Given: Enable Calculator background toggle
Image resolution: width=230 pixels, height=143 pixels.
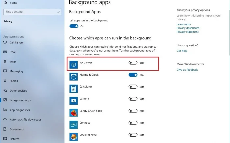Looking at the screenshot, I should [133, 87].
